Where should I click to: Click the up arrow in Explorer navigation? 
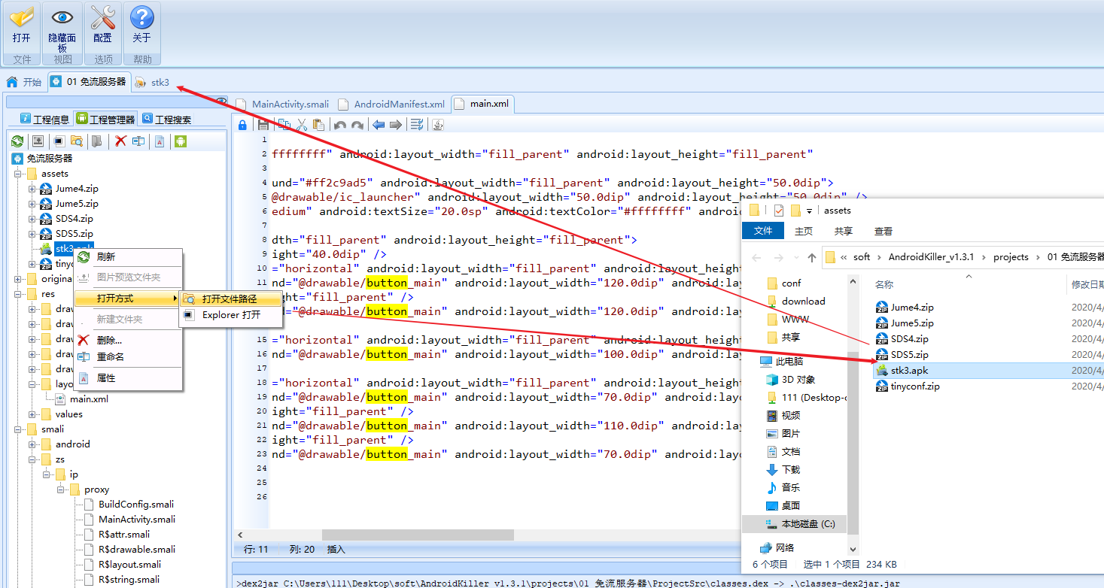pos(811,257)
